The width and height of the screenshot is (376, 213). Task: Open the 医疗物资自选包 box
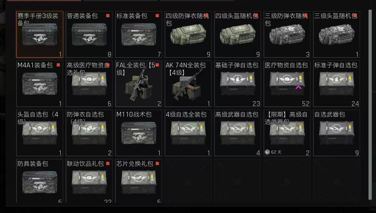coord(287,84)
